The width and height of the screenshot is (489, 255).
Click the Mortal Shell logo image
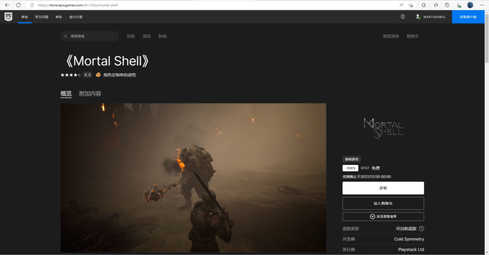coord(383,128)
